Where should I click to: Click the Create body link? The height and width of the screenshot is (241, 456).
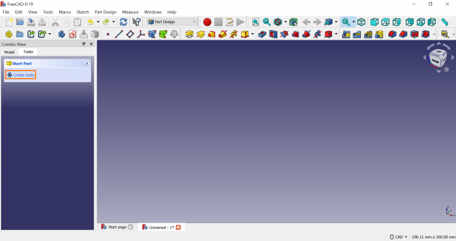click(x=23, y=75)
